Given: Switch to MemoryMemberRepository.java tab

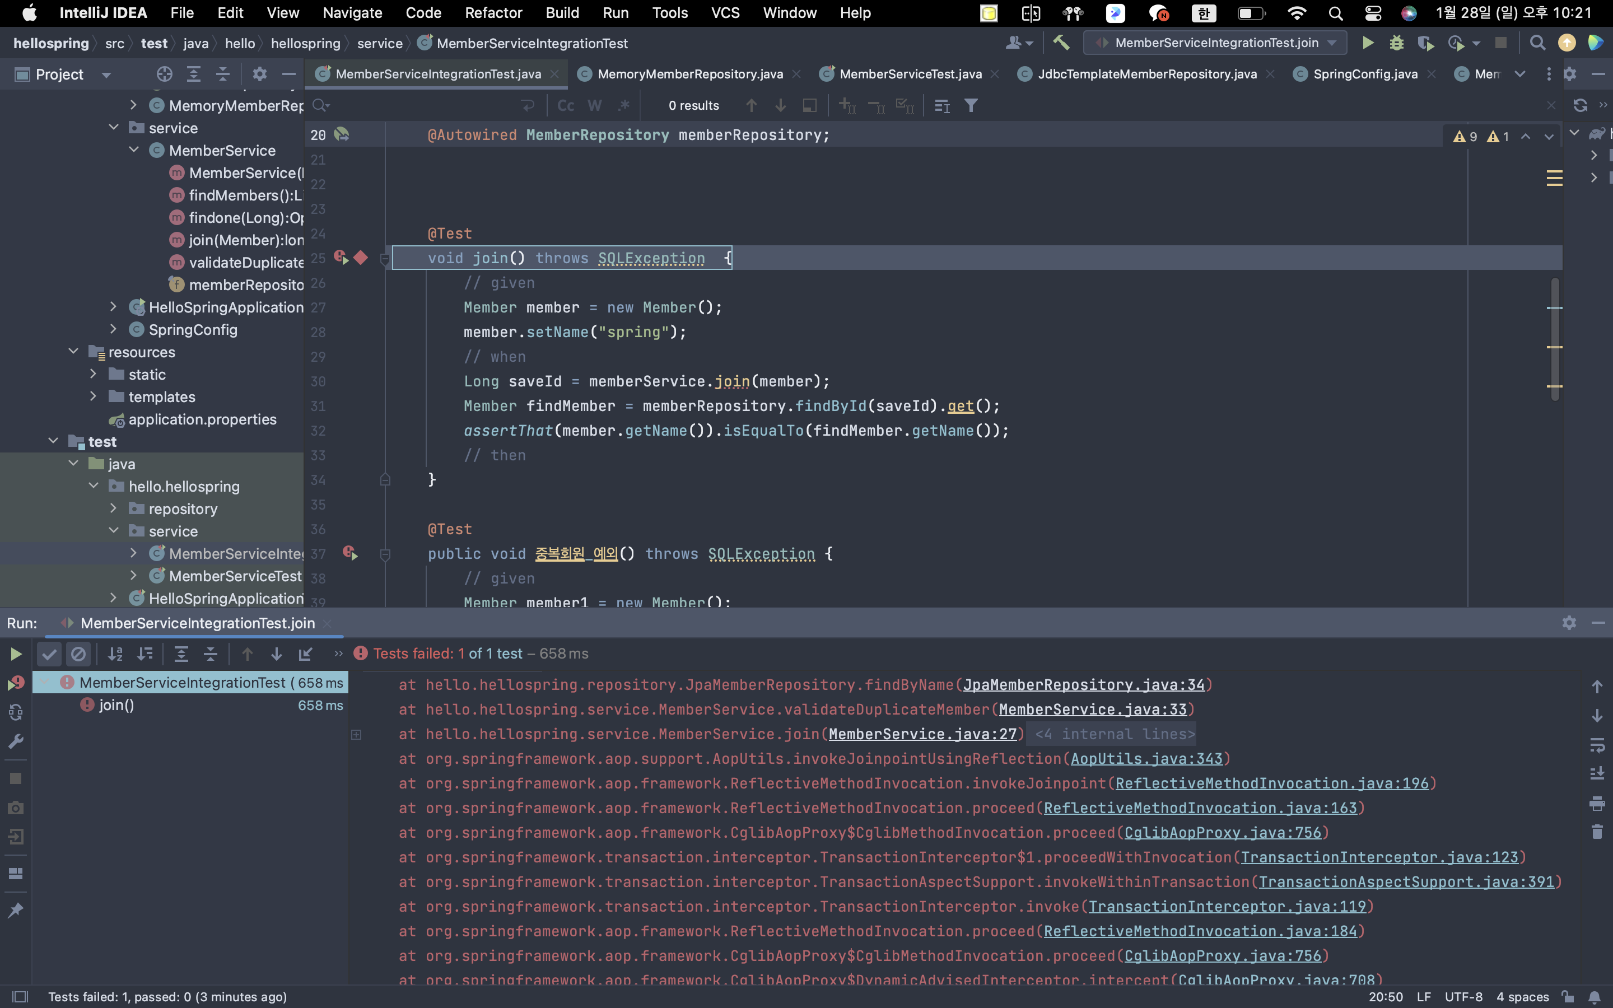Looking at the screenshot, I should tap(690, 74).
